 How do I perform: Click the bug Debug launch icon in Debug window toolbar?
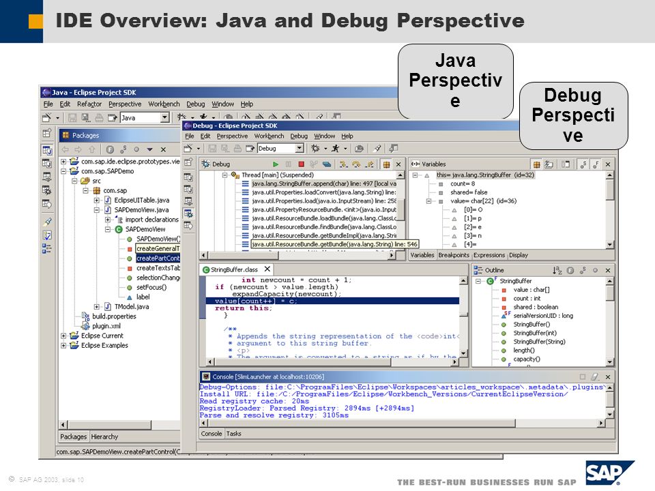point(315,148)
